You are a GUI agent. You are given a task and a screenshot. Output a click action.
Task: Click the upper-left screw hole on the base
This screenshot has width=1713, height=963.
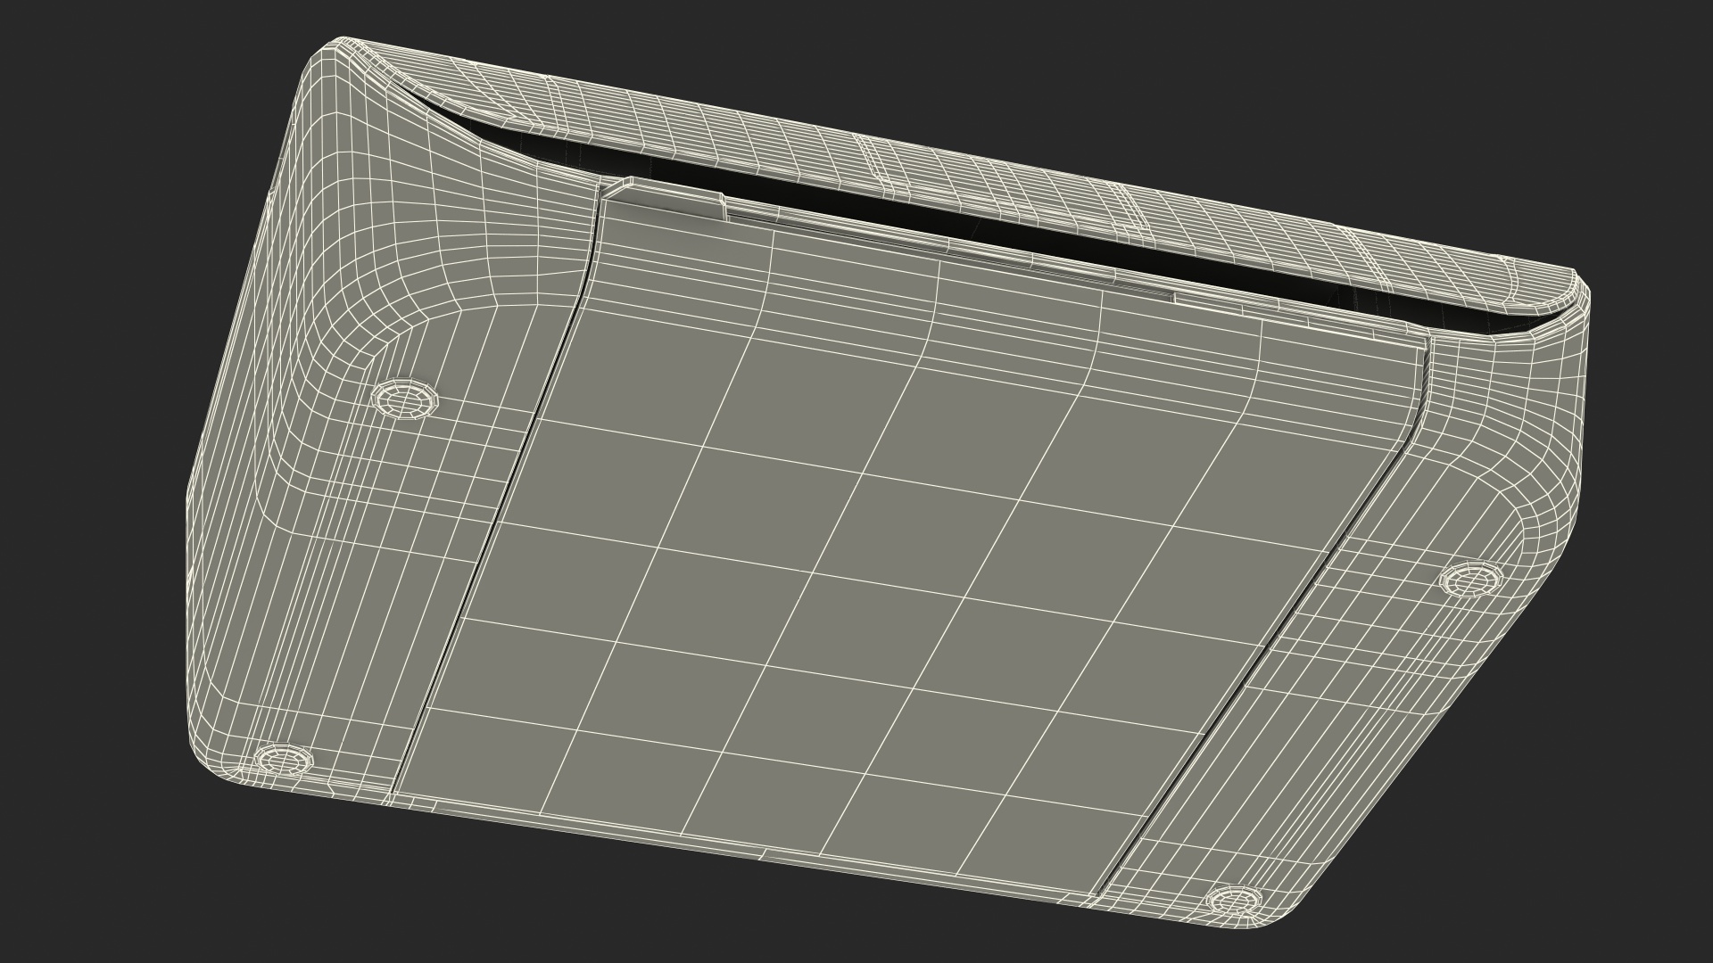pos(403,398)
